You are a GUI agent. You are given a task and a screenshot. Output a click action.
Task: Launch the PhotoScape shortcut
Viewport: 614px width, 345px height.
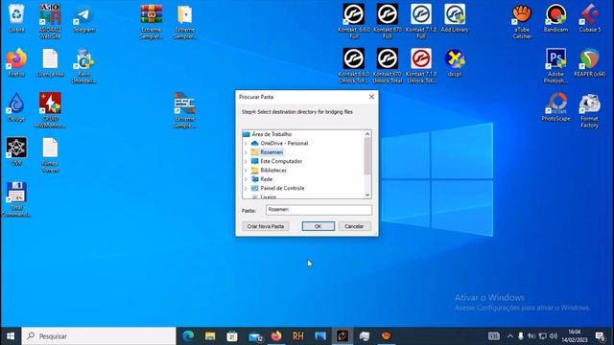[555, 107]
